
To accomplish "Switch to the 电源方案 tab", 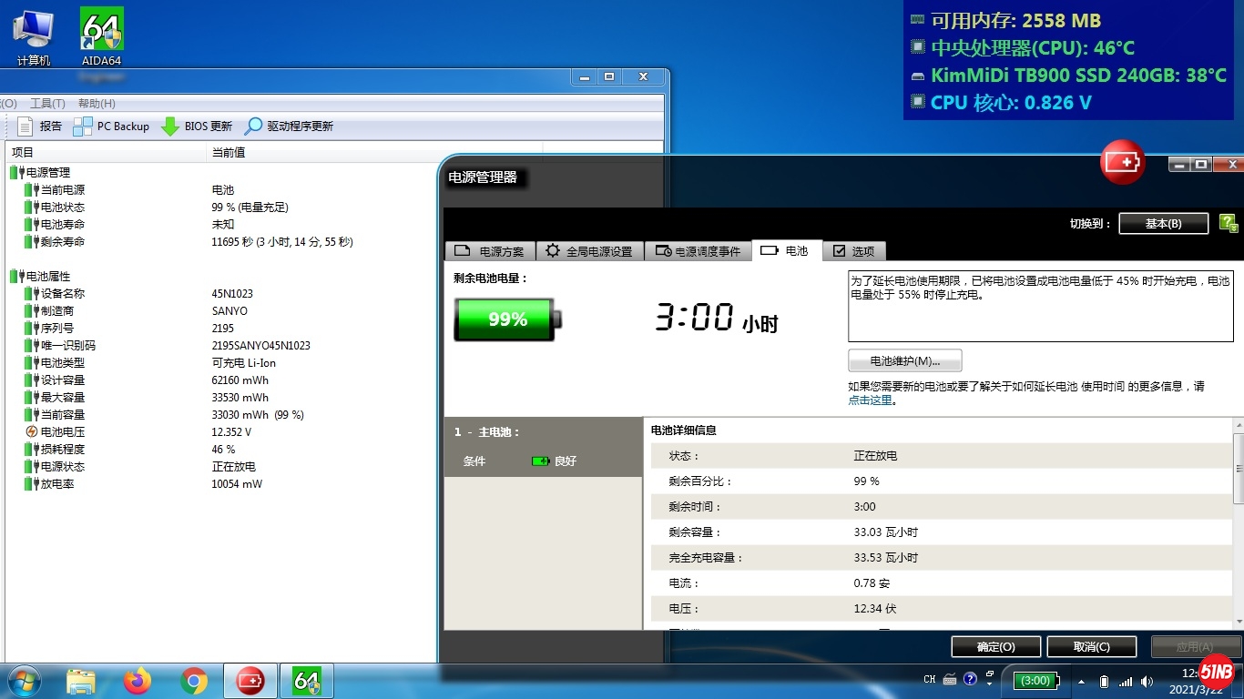I will (490, 251).
